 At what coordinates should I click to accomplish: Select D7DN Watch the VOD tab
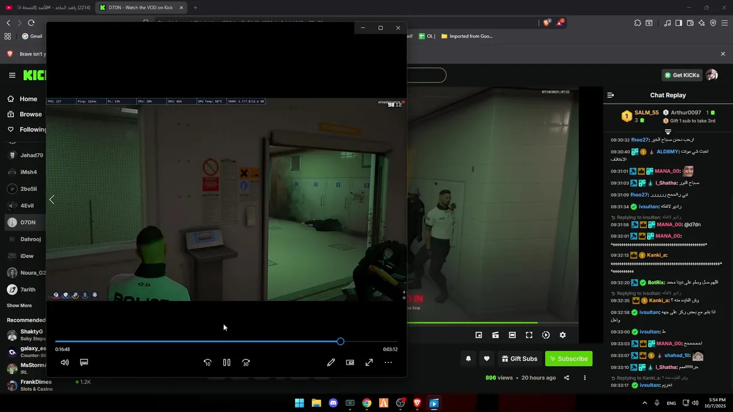141,7
